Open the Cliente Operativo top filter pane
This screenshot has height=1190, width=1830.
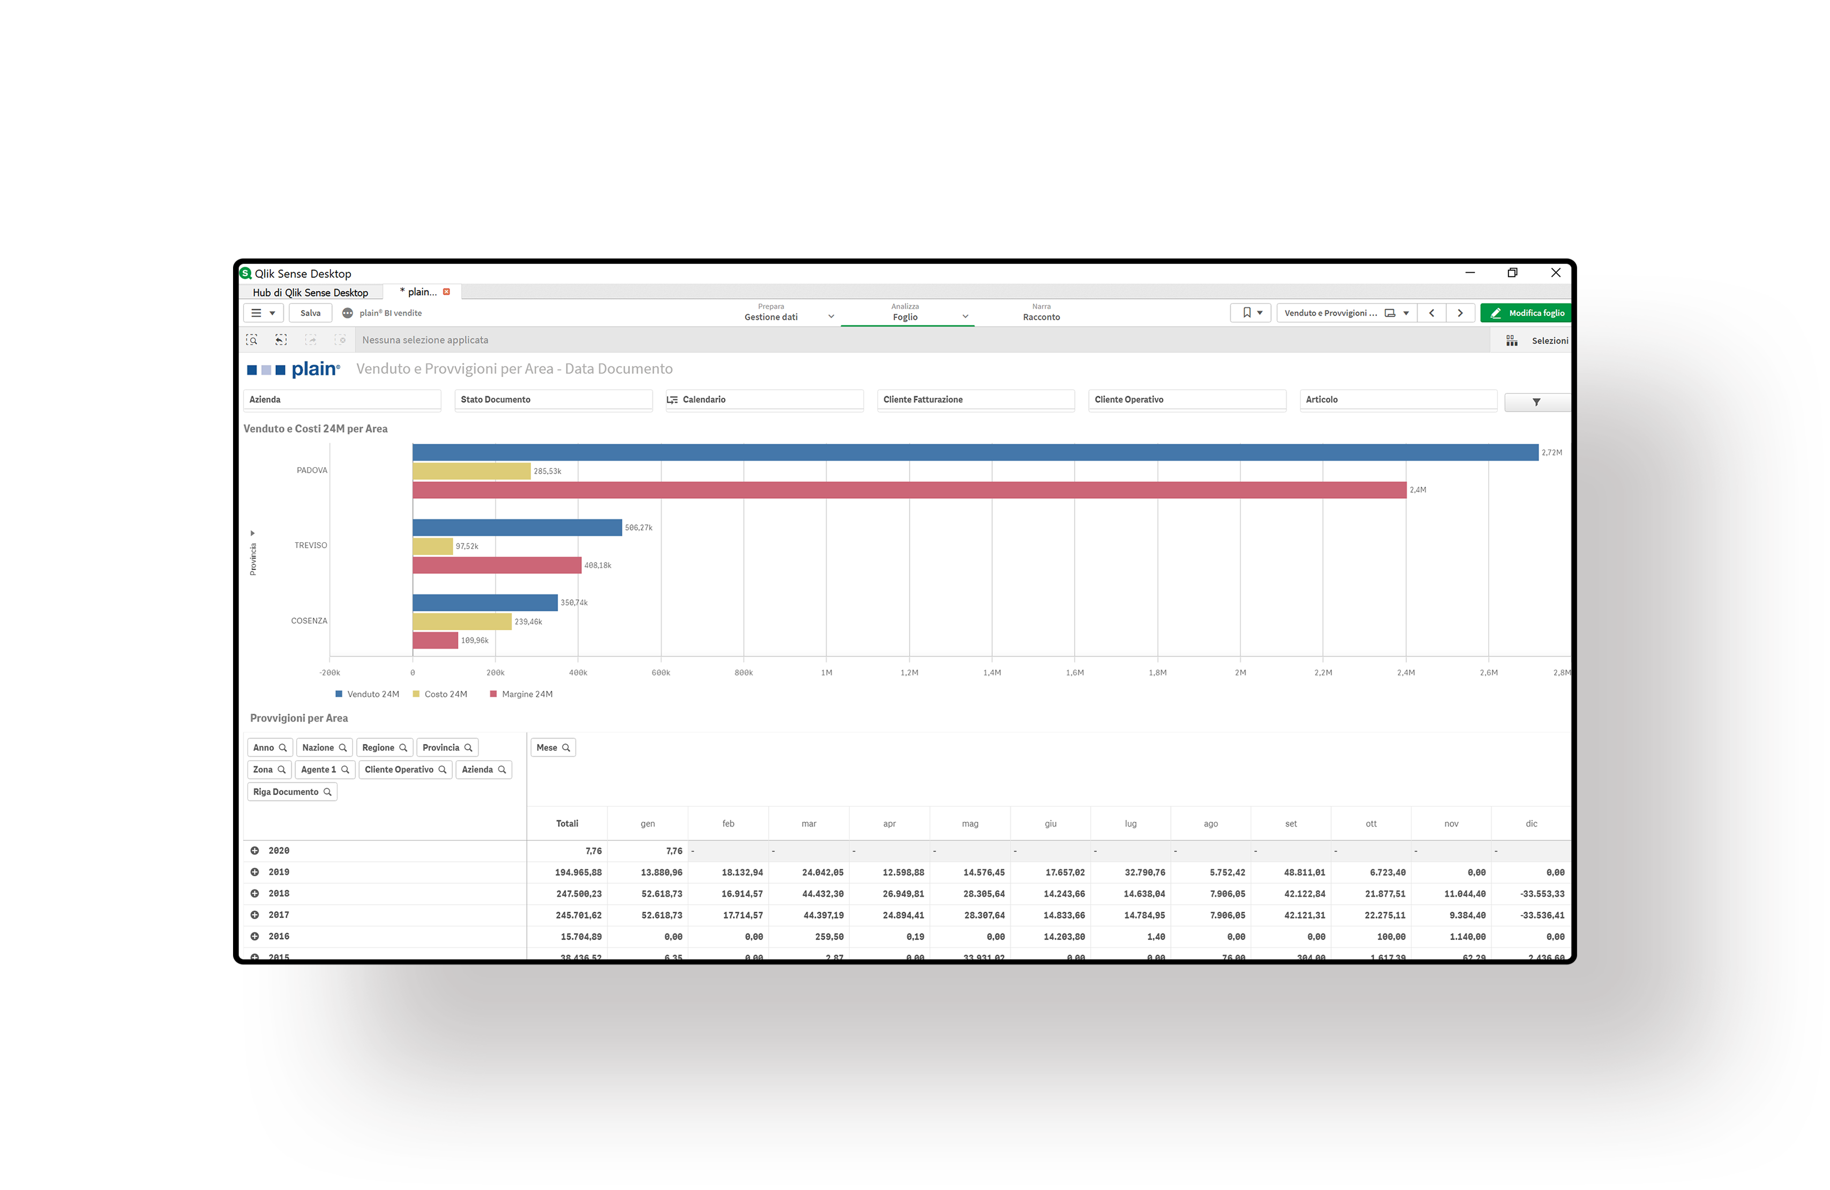[1187, 399]
